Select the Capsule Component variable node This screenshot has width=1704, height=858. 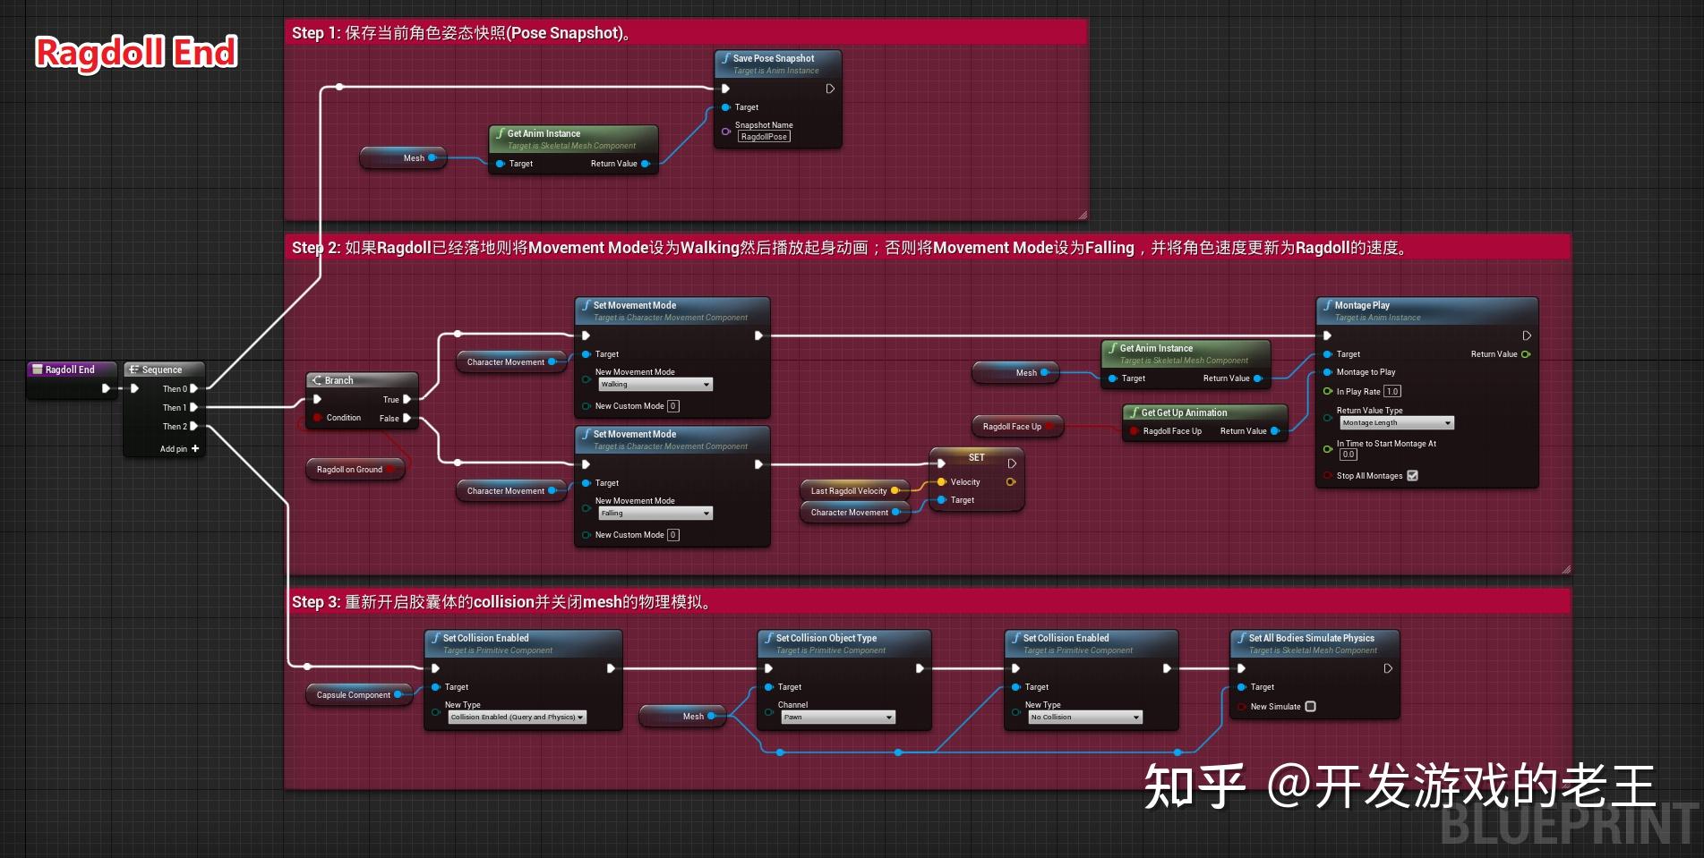[353, 694]
